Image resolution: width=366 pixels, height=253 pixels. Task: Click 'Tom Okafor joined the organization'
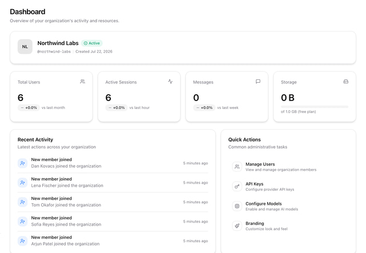[x=66, y=205]
